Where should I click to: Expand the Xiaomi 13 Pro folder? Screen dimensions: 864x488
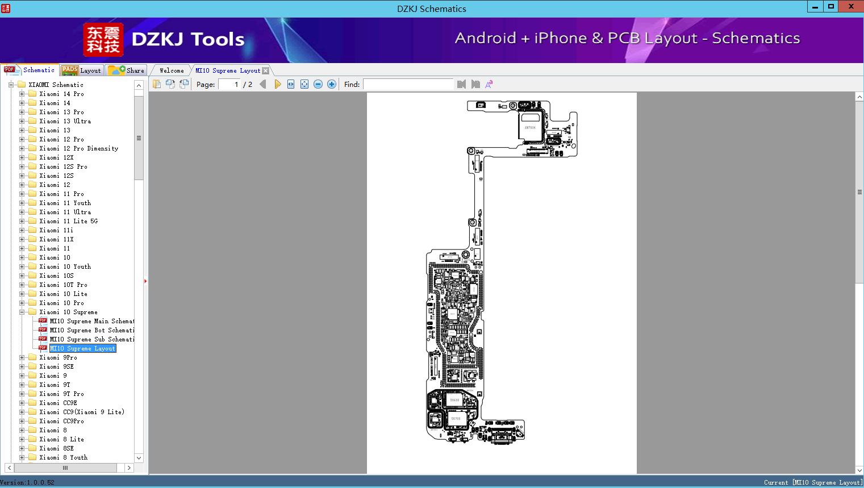coord(22,112)
